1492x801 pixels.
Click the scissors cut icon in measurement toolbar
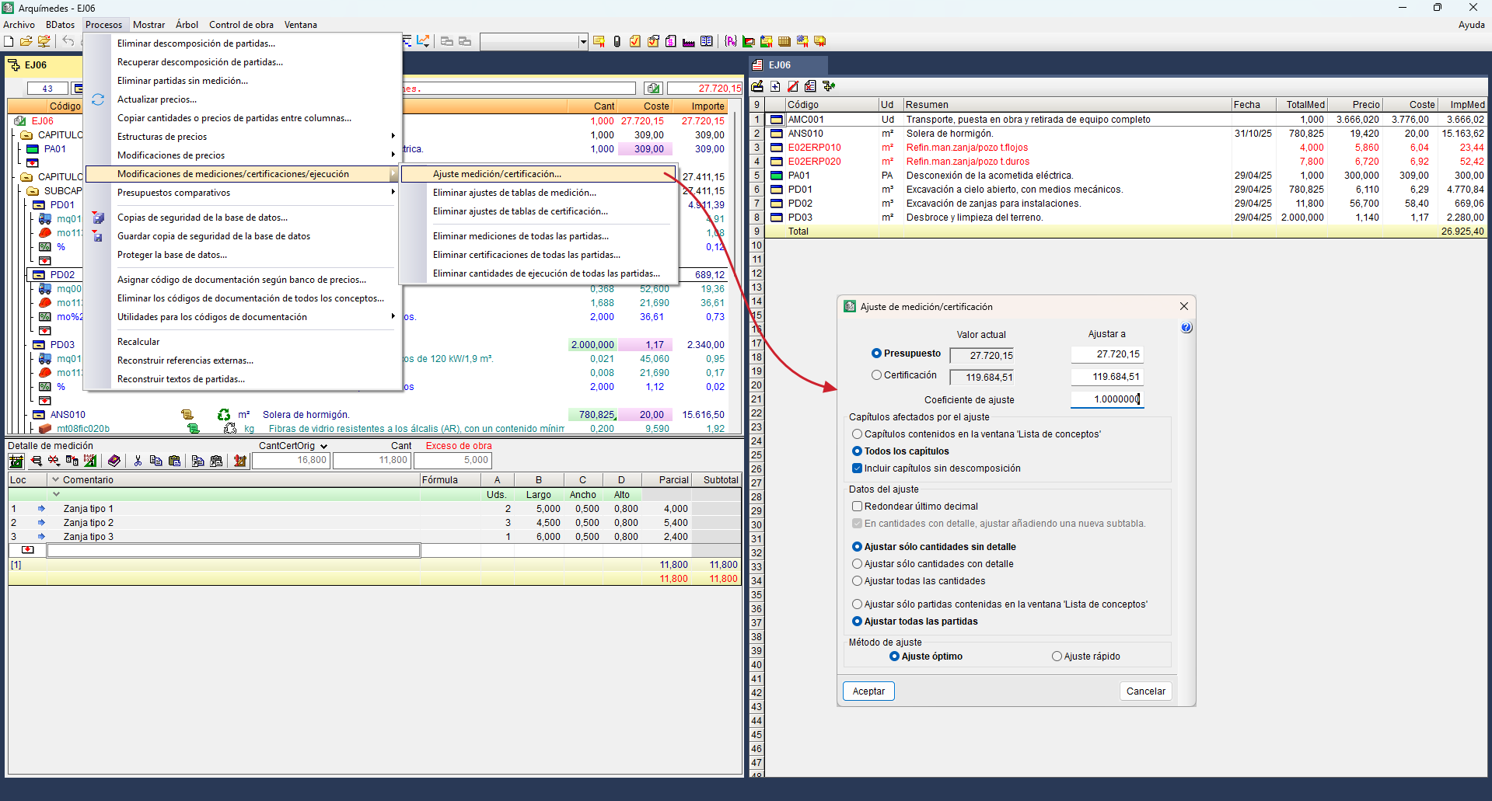[138, 461]
